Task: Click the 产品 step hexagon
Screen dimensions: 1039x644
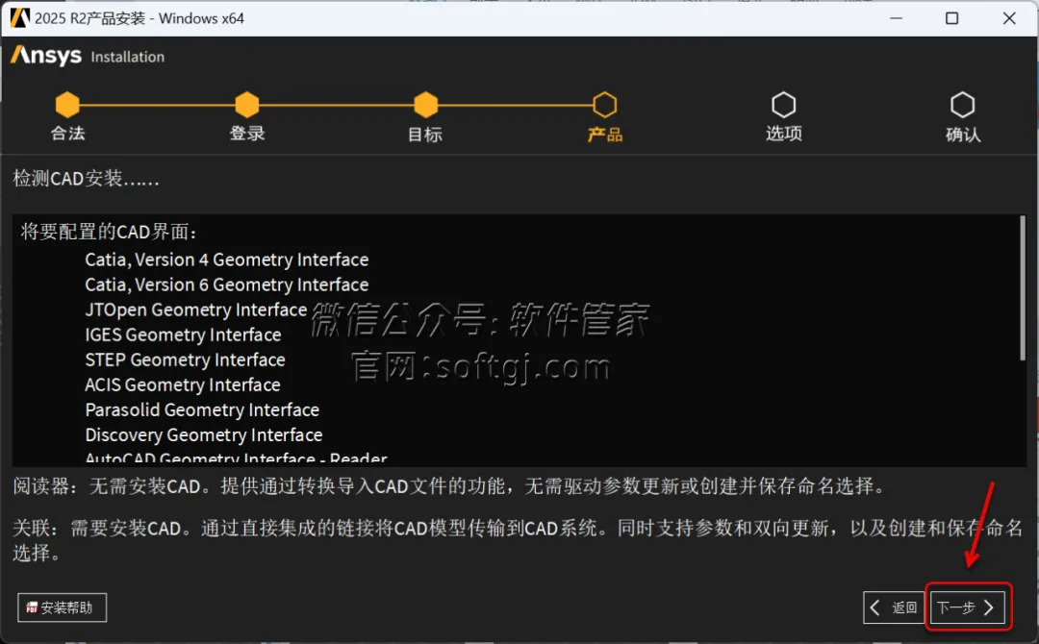Action: (x=605, y=105)
